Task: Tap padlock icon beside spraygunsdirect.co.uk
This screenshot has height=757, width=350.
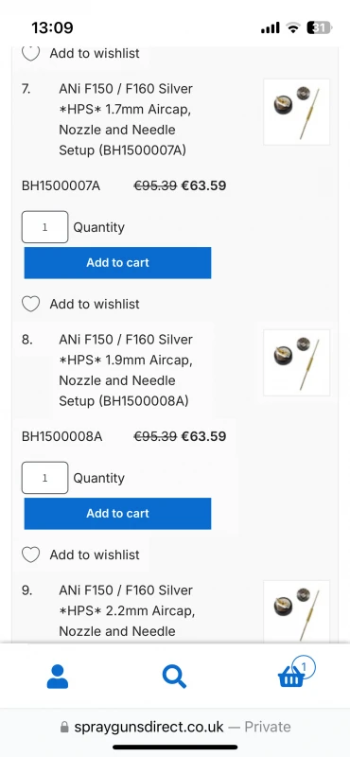Action: tap(64, 727)
